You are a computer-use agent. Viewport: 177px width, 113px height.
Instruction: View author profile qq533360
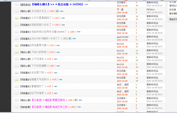(x=122, y=37)
